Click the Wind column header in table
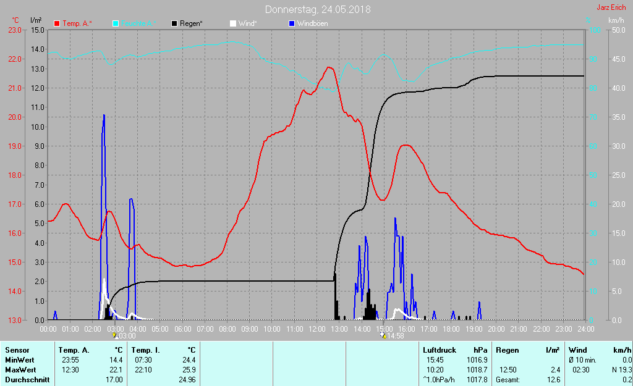 [x=578, y=350]
